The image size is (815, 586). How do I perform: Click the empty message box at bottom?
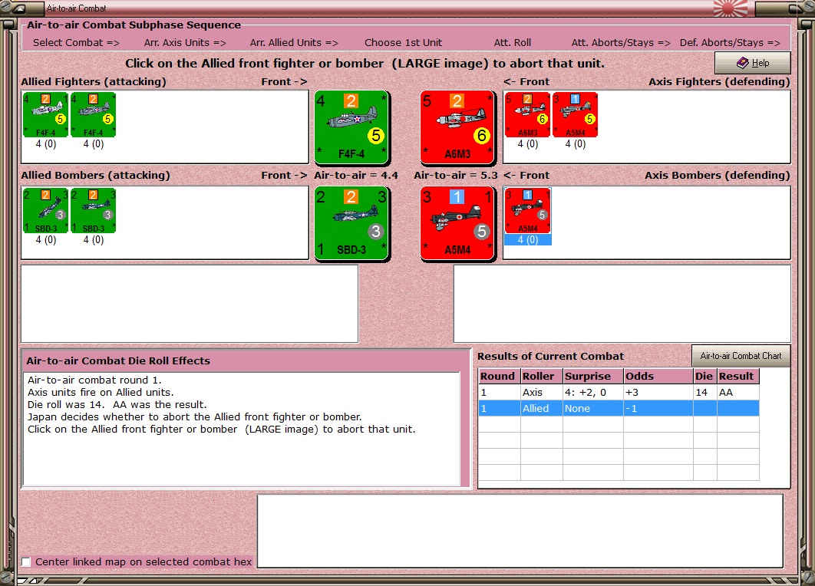pyautogui.click(x=520, y=531)
